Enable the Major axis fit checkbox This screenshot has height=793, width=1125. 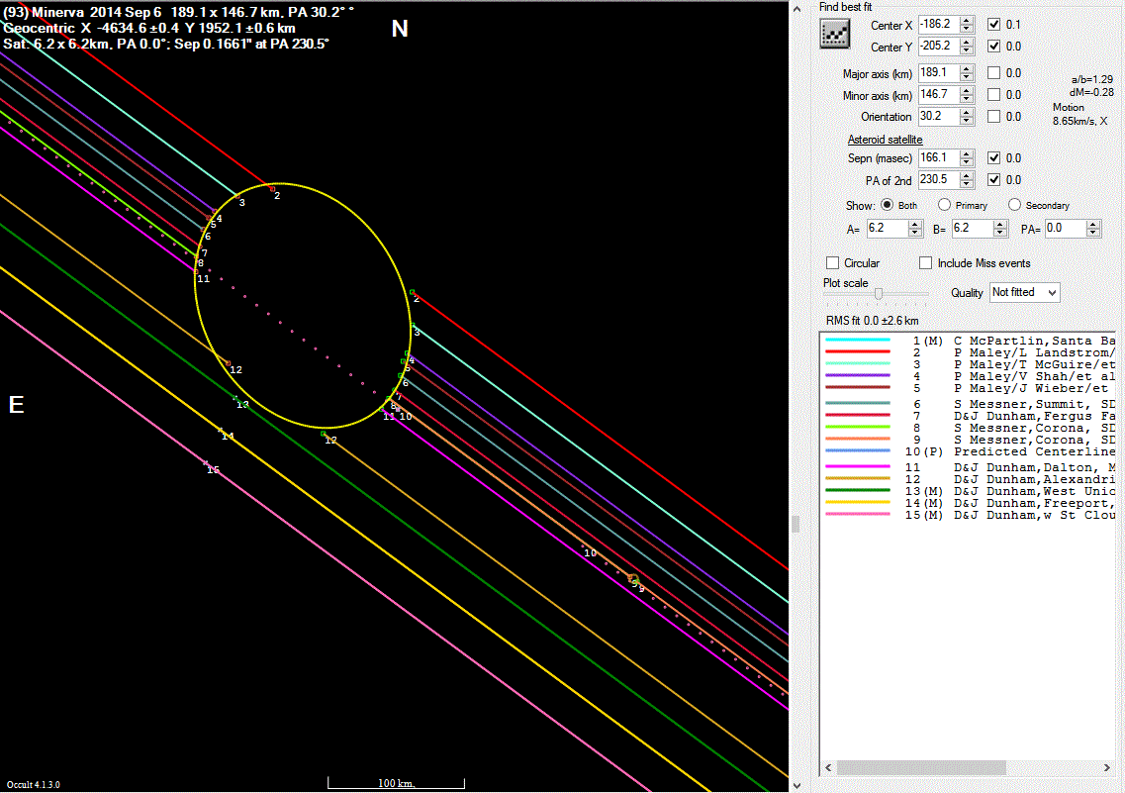coord(993,73)
